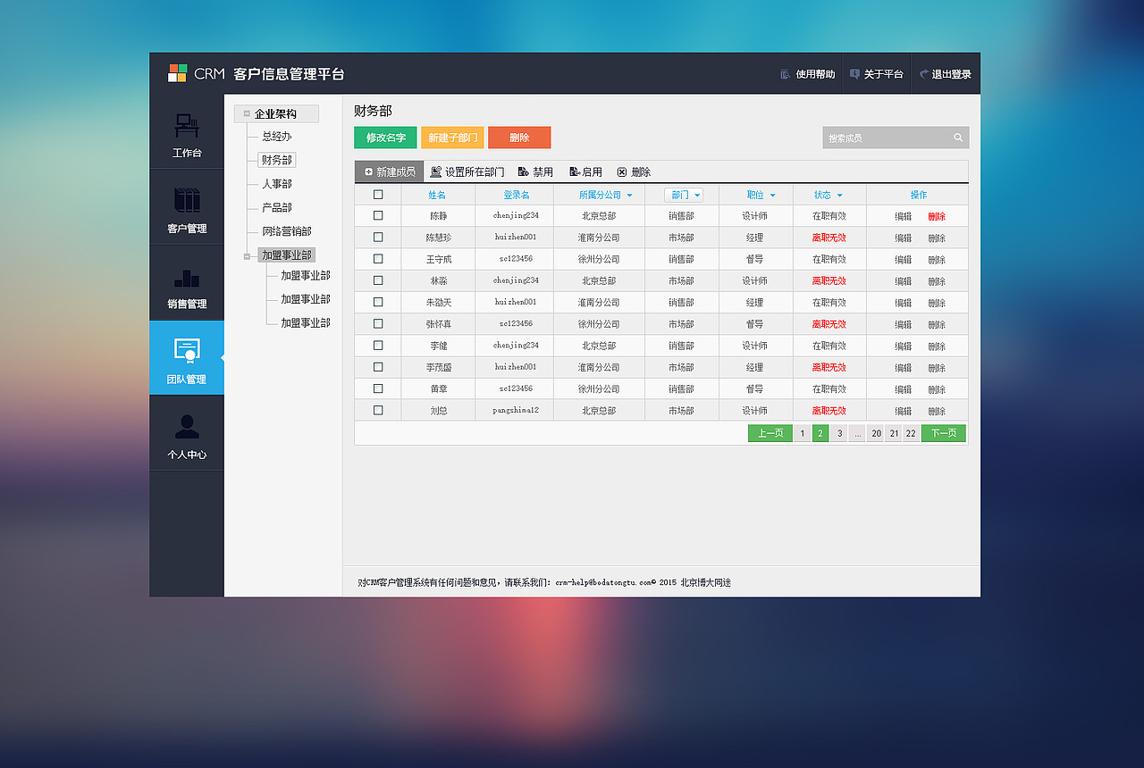Go to page 3 in pagination
This screenshot has width=1144, height=768.
click(839, 433)
